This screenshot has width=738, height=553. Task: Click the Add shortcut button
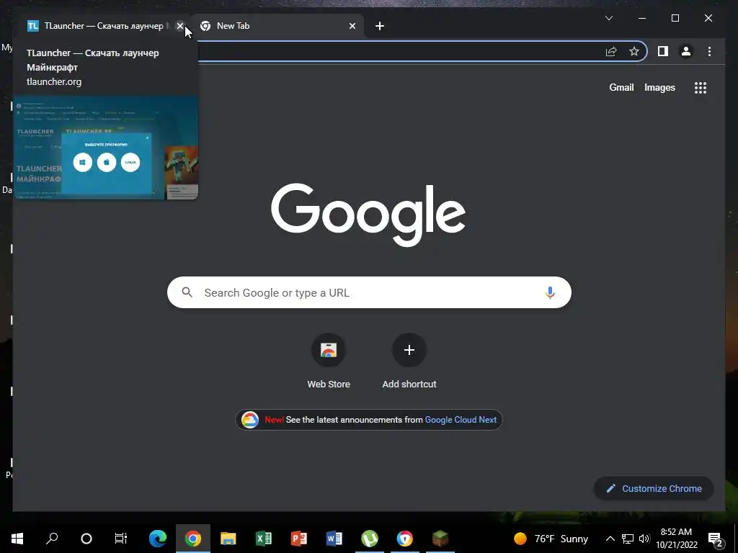point(409,361)
